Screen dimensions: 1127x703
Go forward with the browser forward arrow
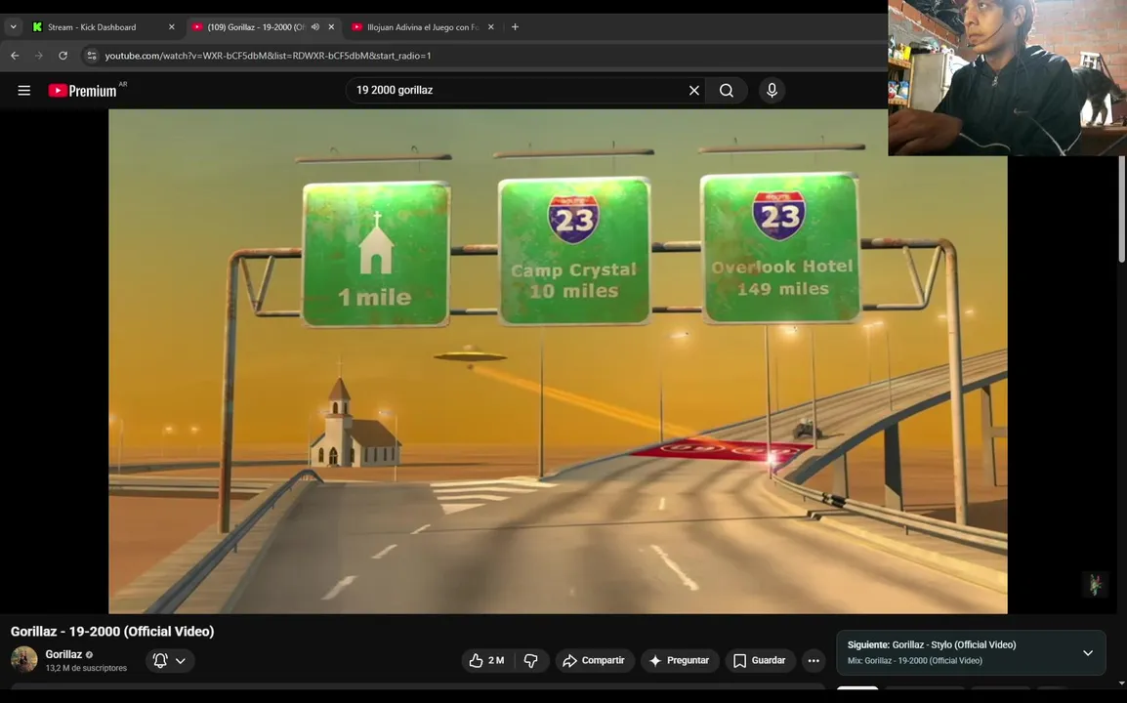[x=39, y=56]
